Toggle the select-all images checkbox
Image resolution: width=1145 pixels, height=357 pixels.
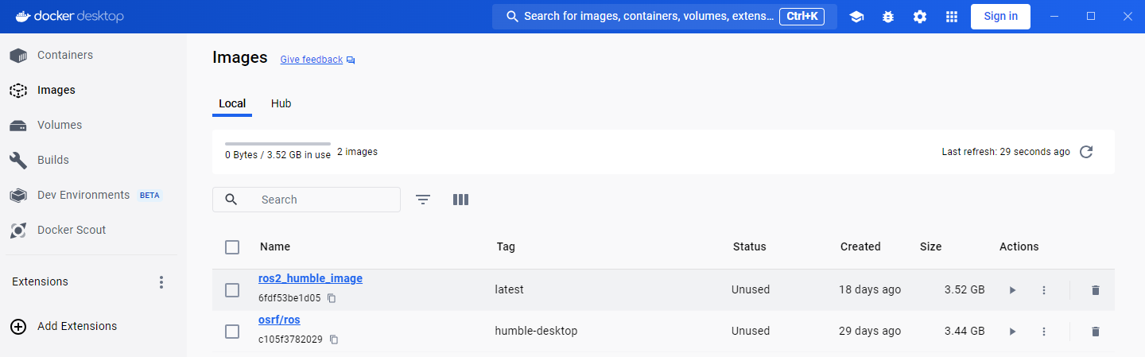pos(232,247)
